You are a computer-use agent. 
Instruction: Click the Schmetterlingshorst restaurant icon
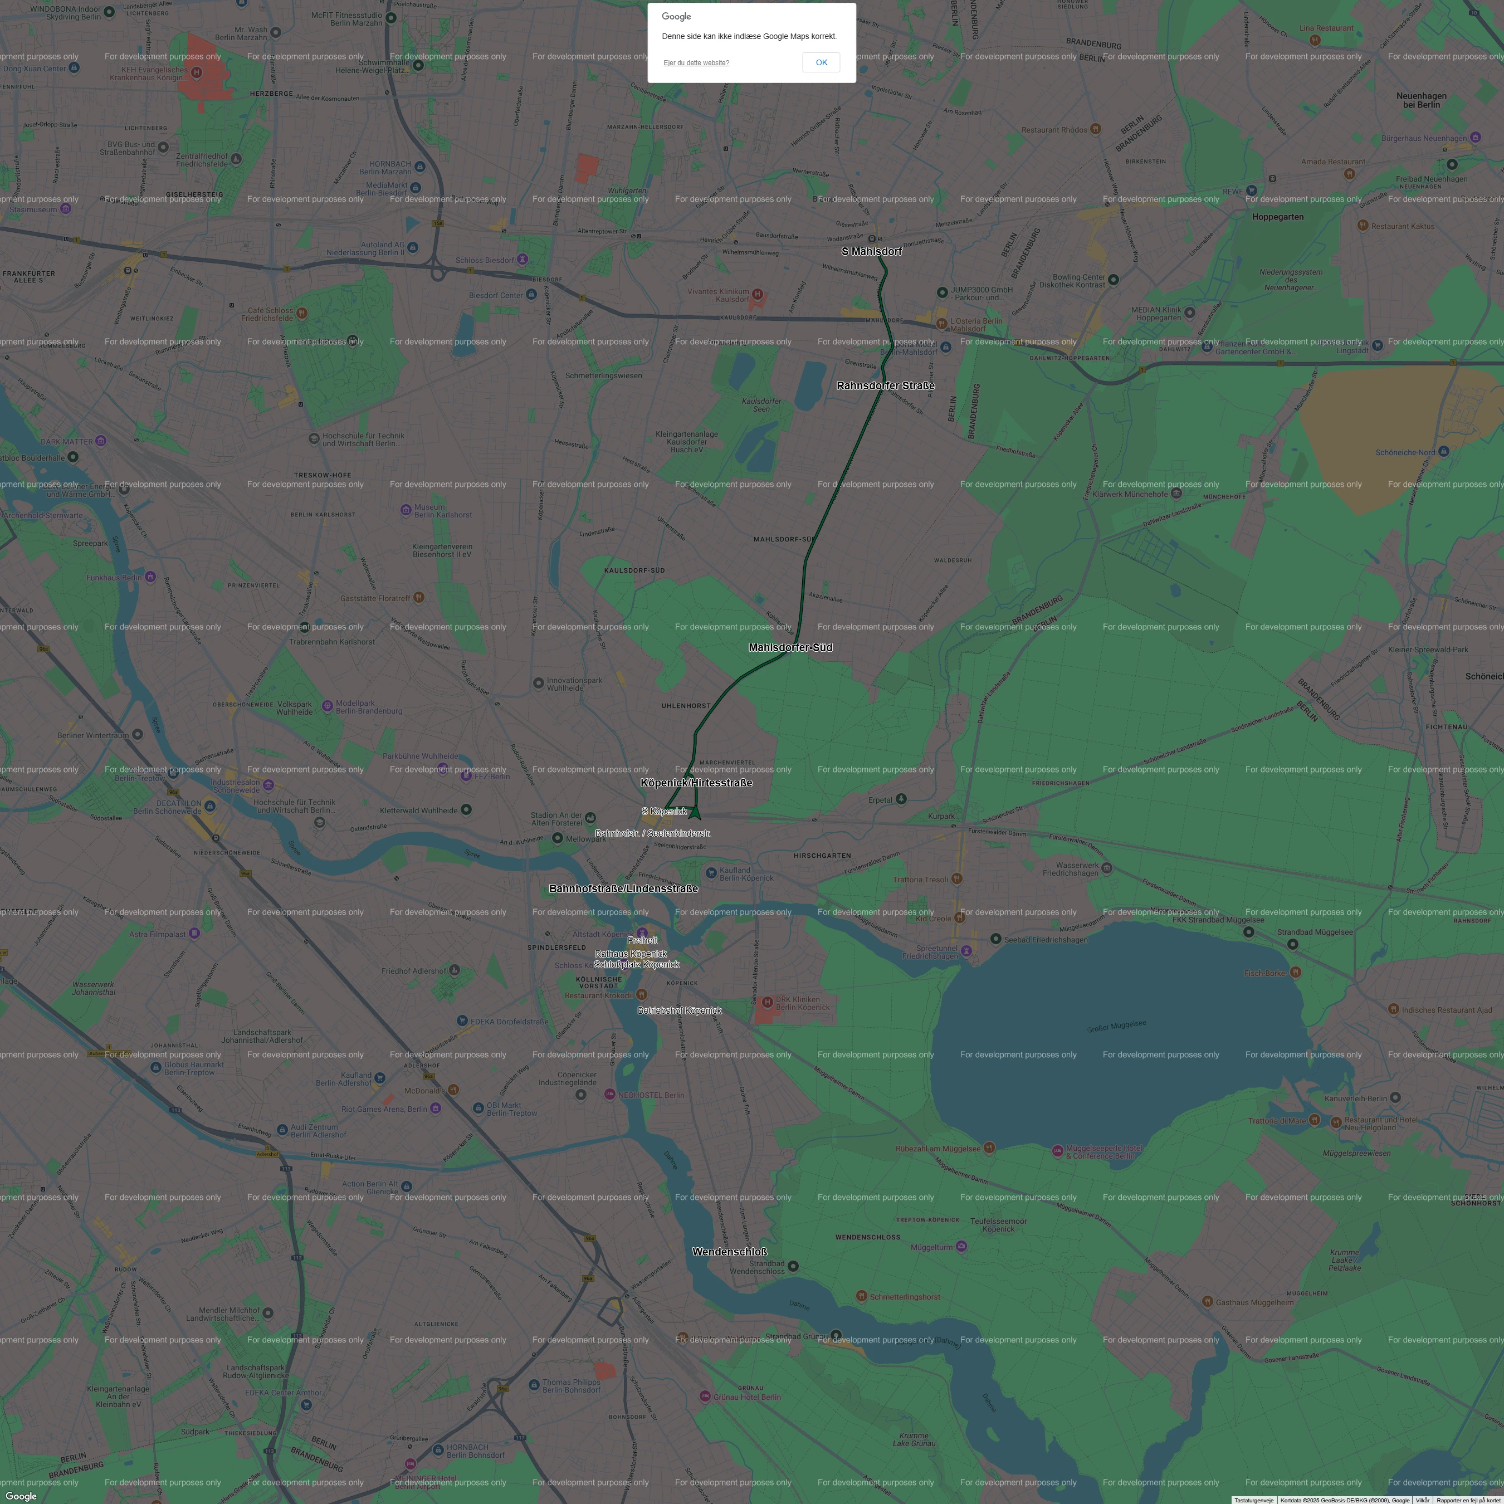(862, 1295)
